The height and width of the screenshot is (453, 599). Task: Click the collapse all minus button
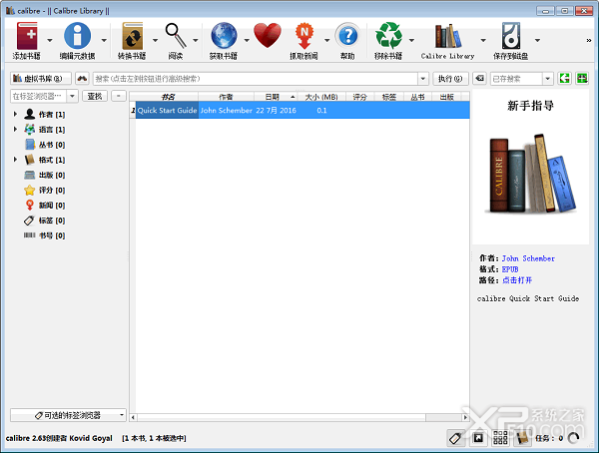119,96
